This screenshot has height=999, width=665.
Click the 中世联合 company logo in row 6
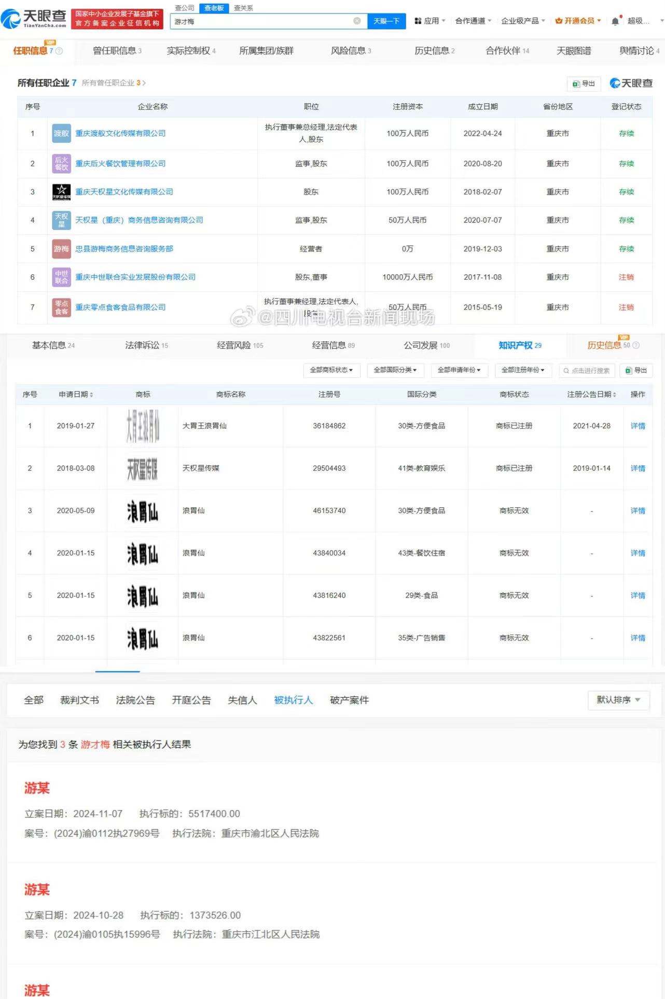pos(61,277)
